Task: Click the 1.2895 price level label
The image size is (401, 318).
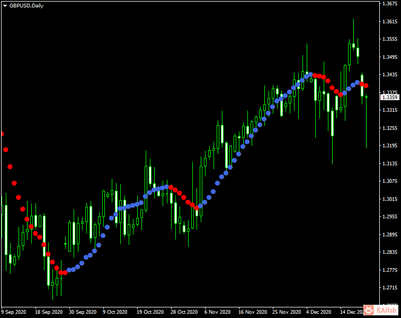Action: pos(390,235)
